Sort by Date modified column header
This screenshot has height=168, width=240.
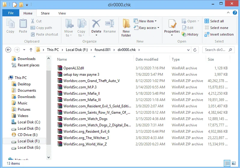147,59
